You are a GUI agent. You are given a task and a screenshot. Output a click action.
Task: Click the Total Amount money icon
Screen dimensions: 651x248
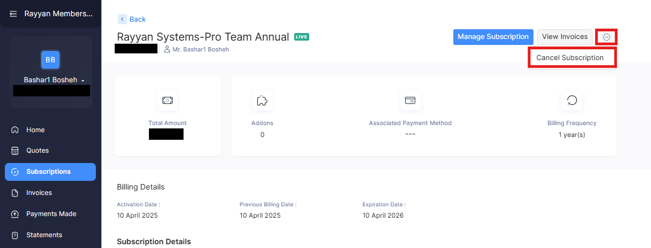167,100
